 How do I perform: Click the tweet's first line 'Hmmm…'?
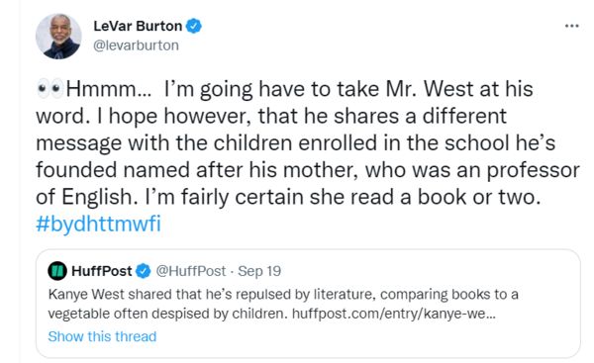(108, 89)
